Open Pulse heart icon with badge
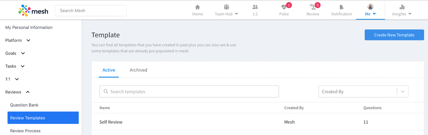Screen dimensions: 428x135 tap(284, 7)
